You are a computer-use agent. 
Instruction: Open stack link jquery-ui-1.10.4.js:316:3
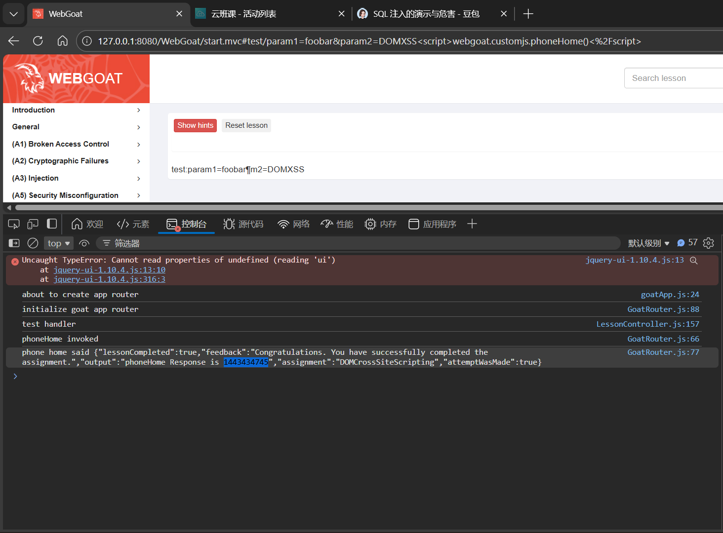pyautogui.click(x=110, y=279)
